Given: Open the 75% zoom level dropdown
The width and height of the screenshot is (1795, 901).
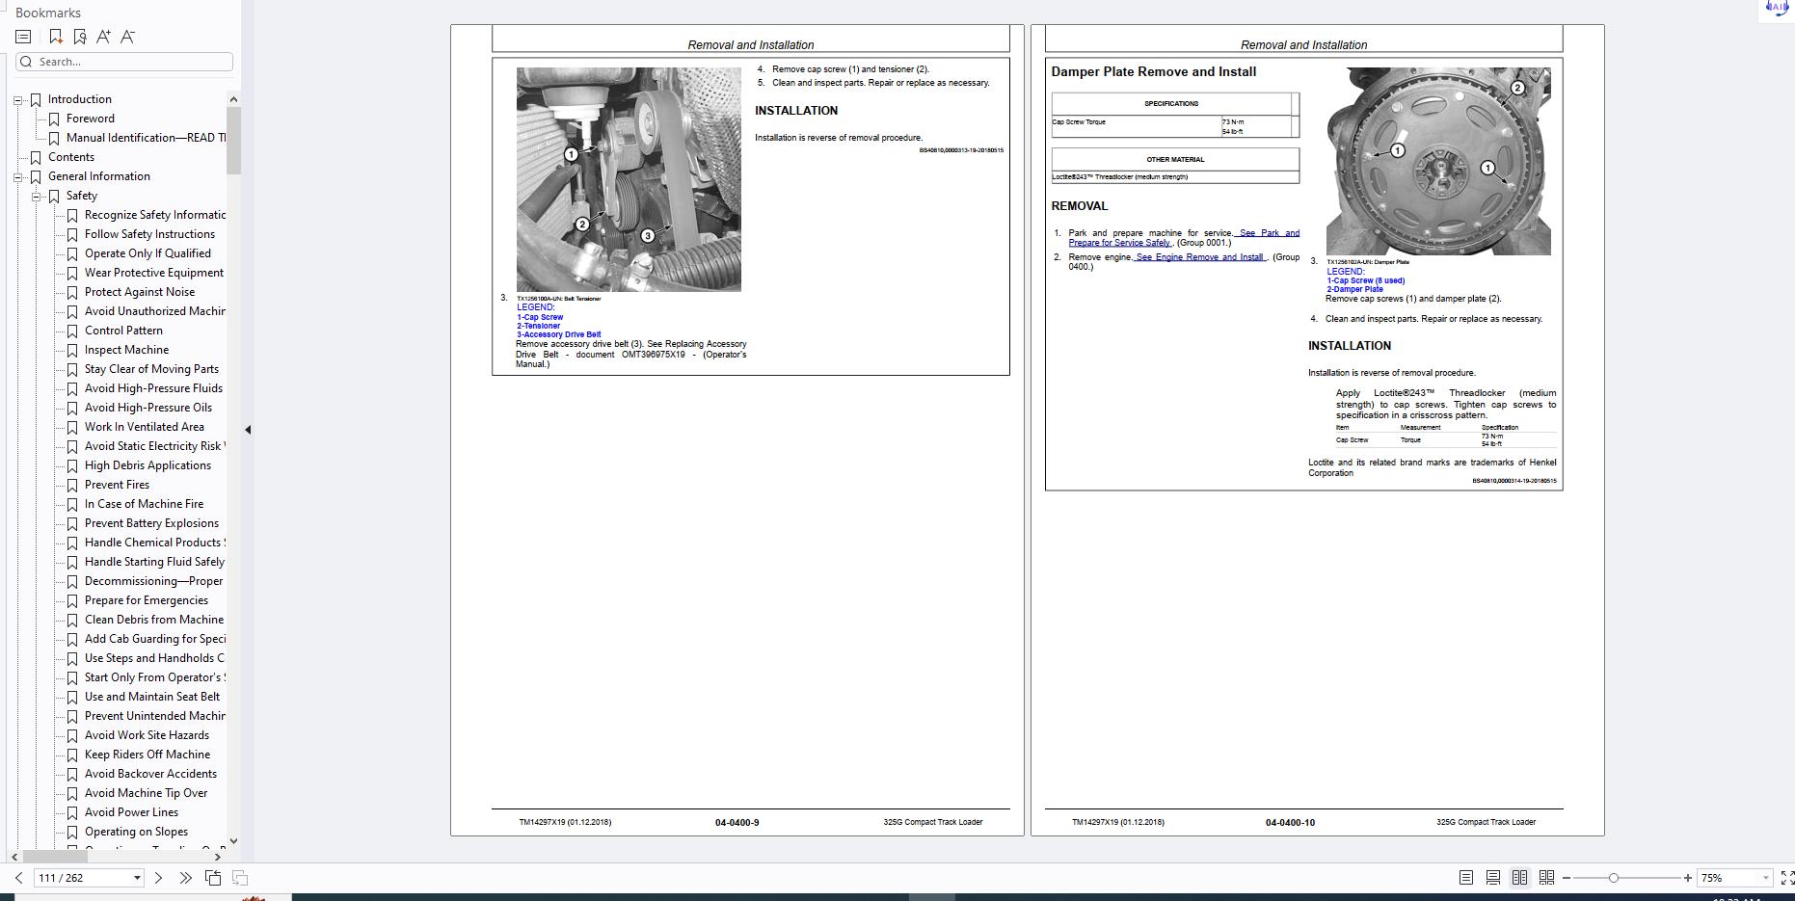Looking at the screenshot, I should tap(1766, 878).
